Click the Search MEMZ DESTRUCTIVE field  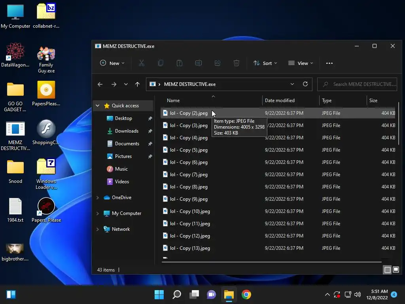tap(357, 84)
